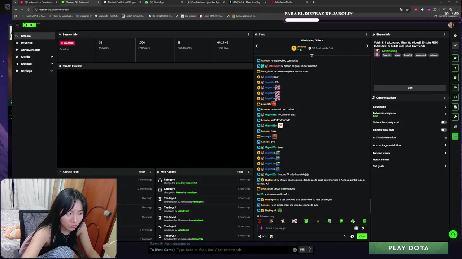Go to Achievements in sidebar
The height and width of the screenshot is (259, 462).
click(x=34, y=50)
